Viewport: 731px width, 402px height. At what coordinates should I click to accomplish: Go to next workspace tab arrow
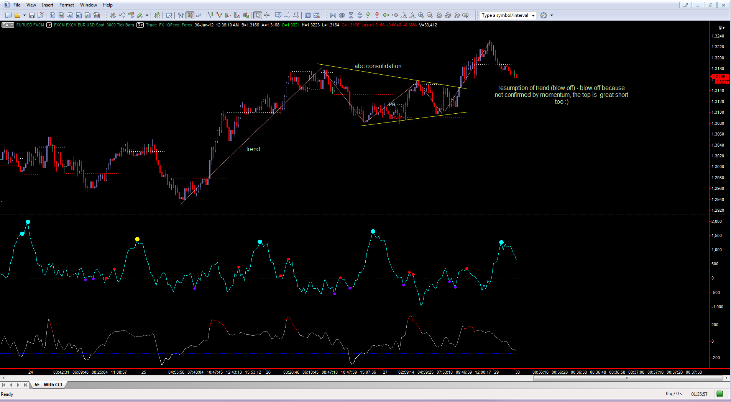tap(18, 385)
